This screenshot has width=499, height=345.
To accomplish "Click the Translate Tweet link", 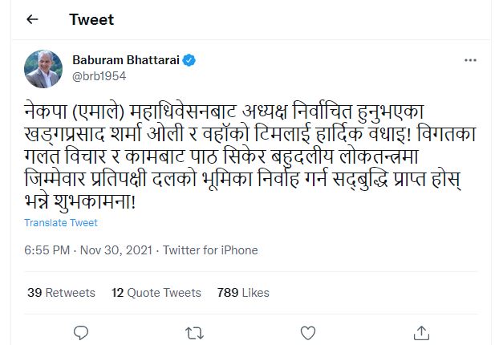I will coord(61,223).
